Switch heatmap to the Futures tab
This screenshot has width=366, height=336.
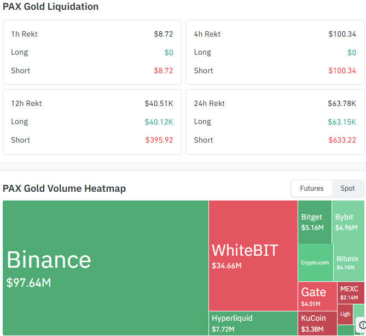(x=312, y=188)
